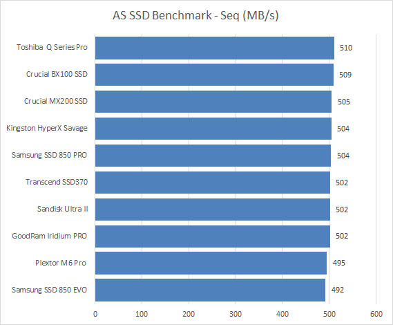
Task: Select the Plextor M6 Pro bar
Action: coord(211,263)
